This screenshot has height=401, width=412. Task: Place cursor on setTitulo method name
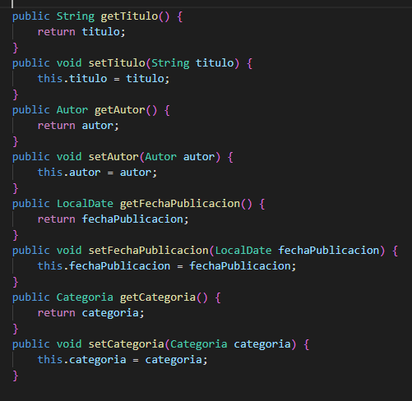point(117,63)
